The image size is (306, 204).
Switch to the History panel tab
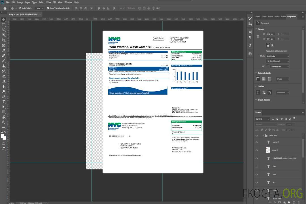click(x=277, y=16)
